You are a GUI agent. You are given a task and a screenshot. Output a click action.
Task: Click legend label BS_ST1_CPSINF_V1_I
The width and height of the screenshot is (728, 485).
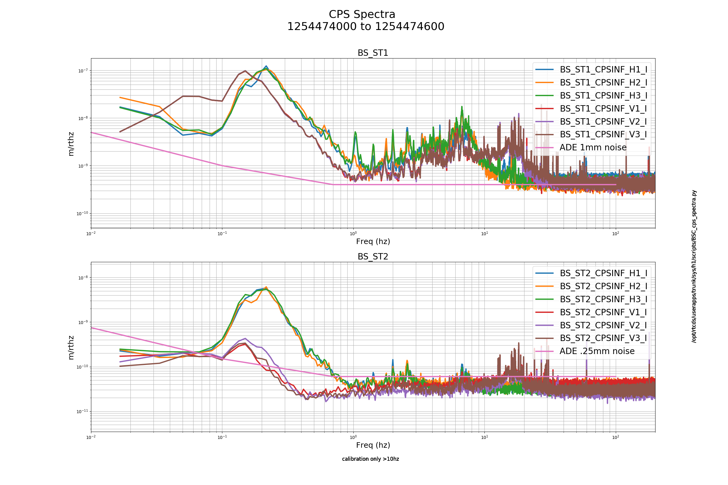tap(603, 109)
